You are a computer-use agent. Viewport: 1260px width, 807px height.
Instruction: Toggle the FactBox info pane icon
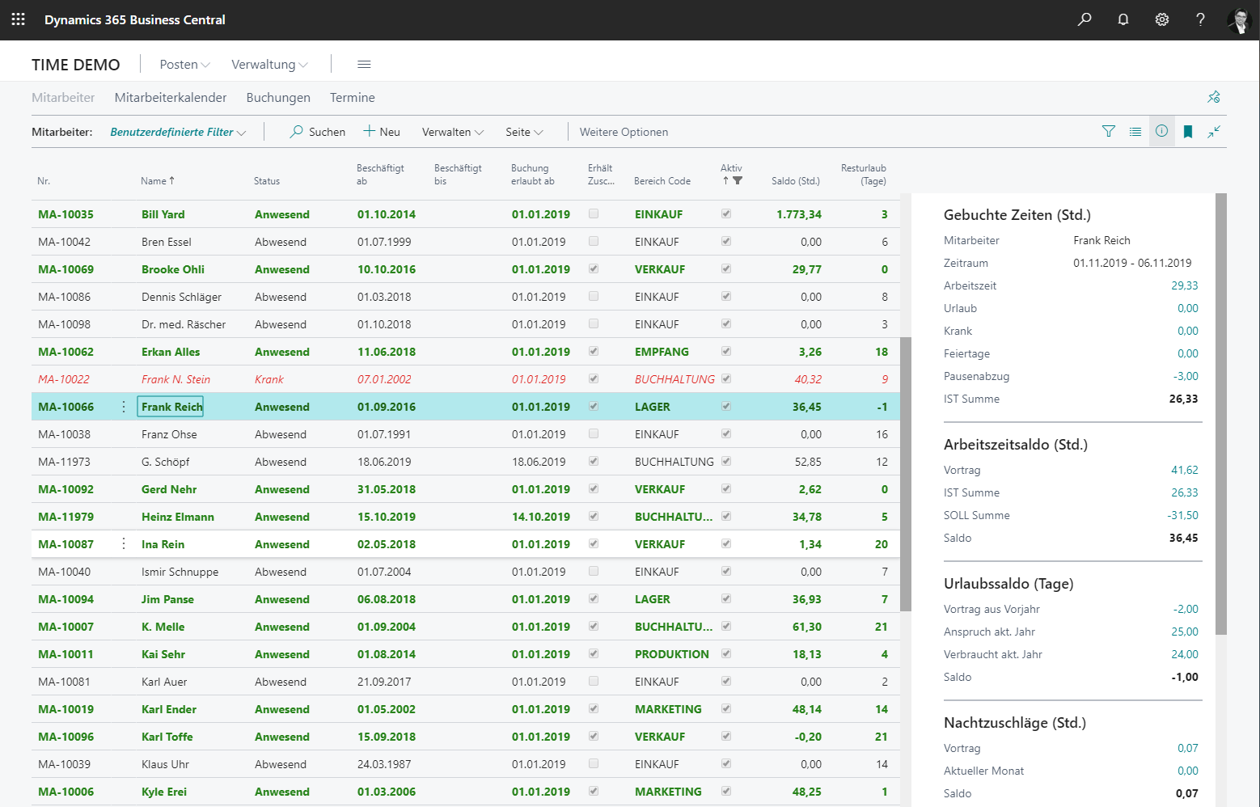click(1162, 131)
